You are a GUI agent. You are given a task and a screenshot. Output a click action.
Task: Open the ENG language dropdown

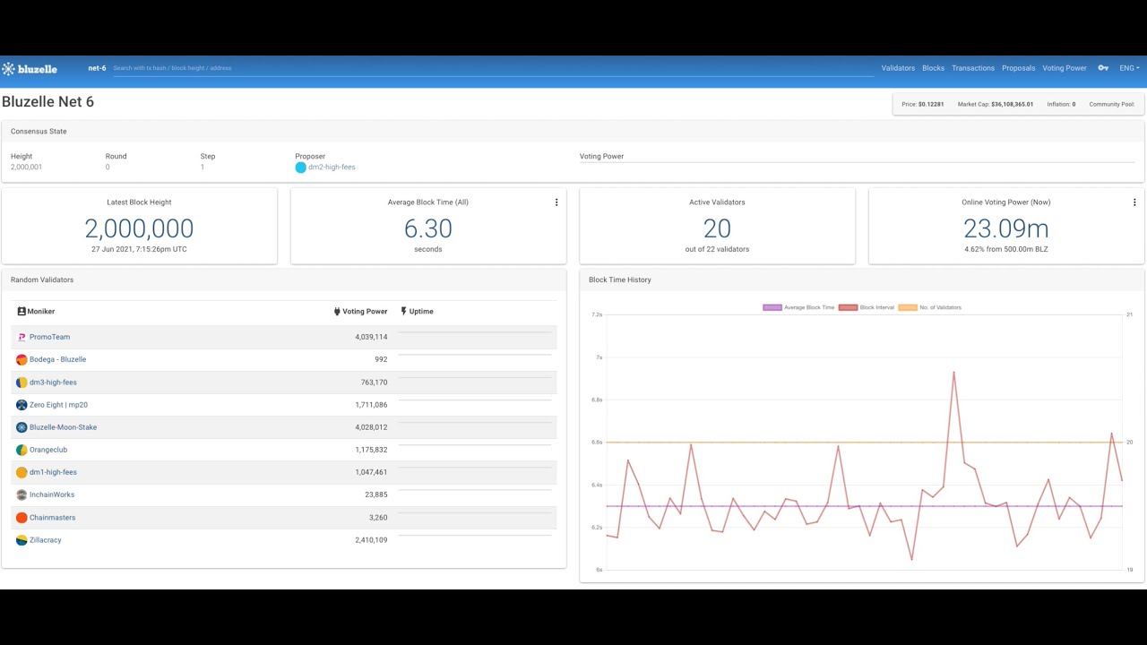pyautogui.click(x=1129, y=68)
